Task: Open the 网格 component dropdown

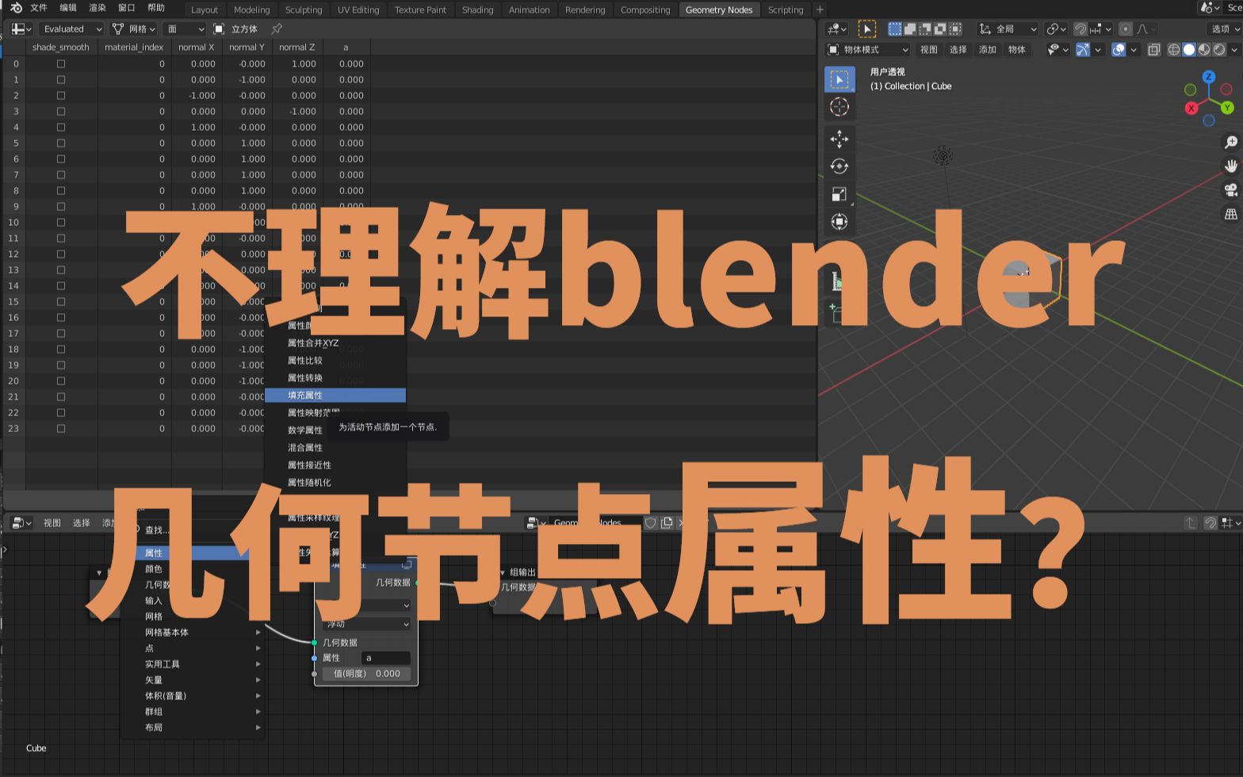Action: [x=134, y=29]
